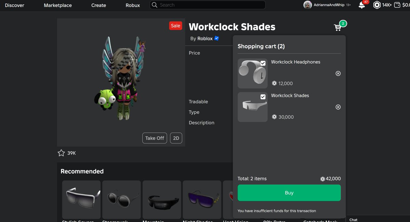Open the Robux page
This screenshot has width=410, height=222.
(133, 5)
